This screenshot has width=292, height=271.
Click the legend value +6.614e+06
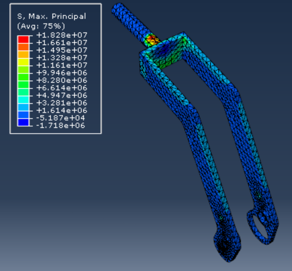point(62,88)
